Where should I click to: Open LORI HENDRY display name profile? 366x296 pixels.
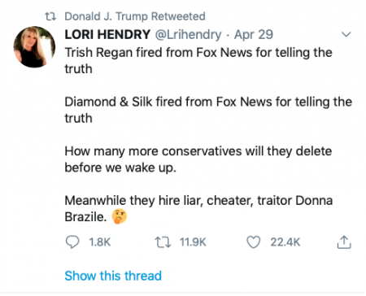pos(107,34)
